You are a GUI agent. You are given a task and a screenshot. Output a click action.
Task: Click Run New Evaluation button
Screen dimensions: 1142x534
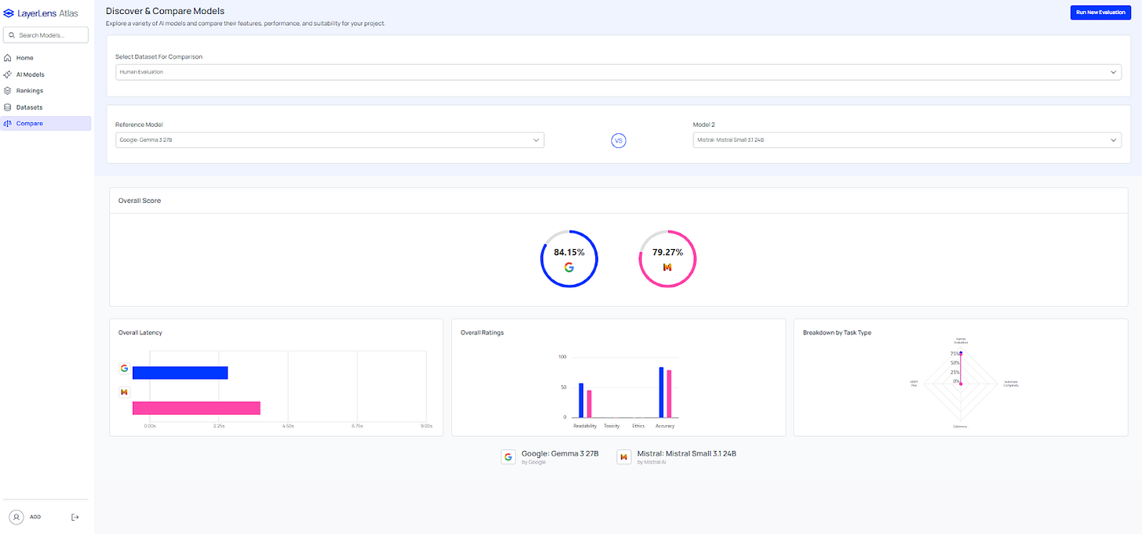click(x=1100, y=13)
